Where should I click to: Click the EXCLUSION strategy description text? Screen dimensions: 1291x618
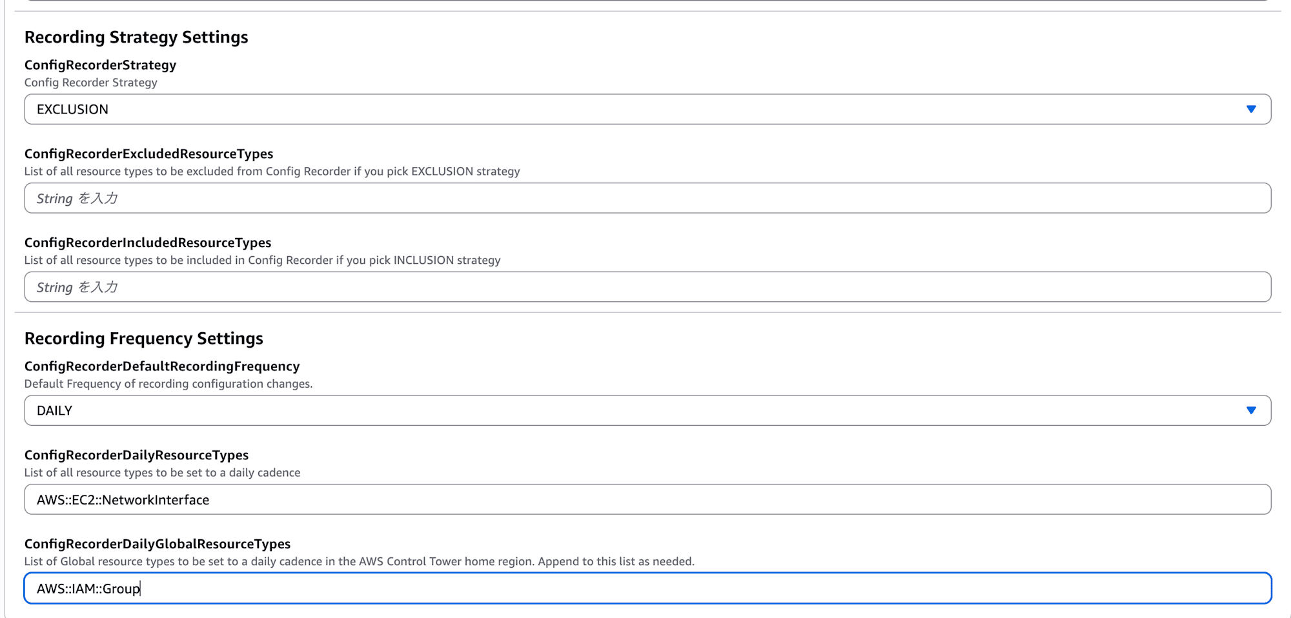pyautogui.click(x=272, y=172)
